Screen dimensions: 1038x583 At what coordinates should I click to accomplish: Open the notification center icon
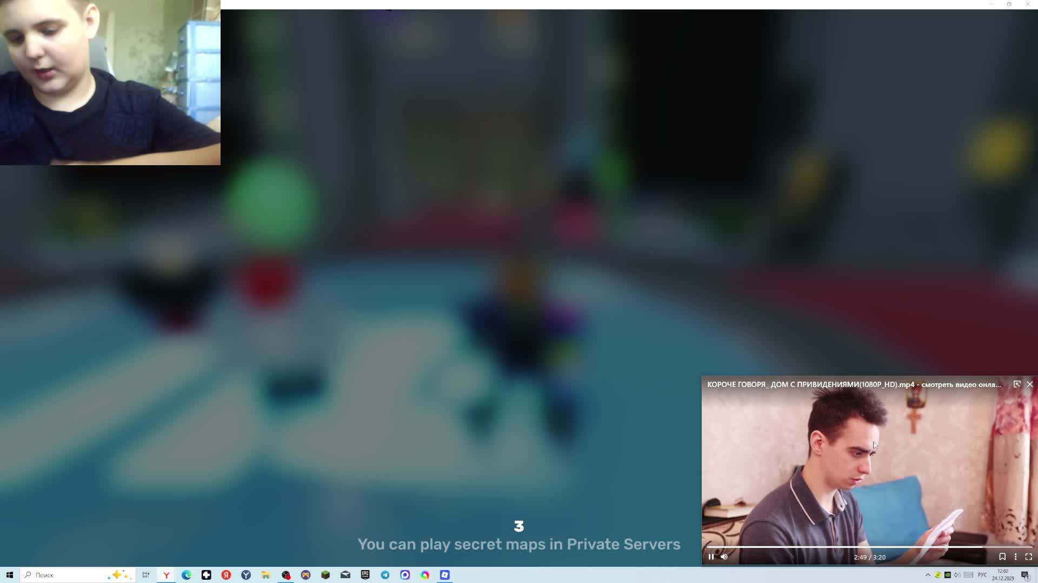click(1025, 575)
